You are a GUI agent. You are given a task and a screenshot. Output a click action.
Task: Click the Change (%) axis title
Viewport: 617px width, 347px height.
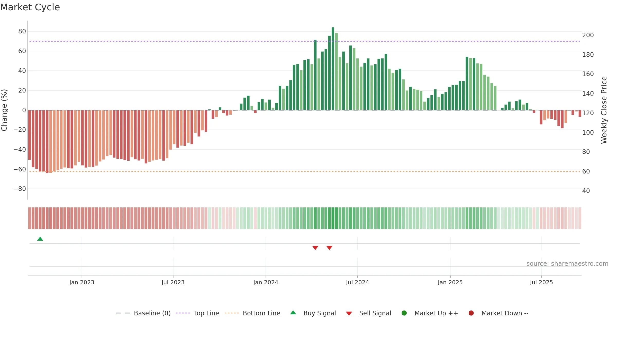point(4,110)
